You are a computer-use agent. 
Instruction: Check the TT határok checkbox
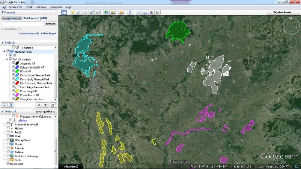13,47
